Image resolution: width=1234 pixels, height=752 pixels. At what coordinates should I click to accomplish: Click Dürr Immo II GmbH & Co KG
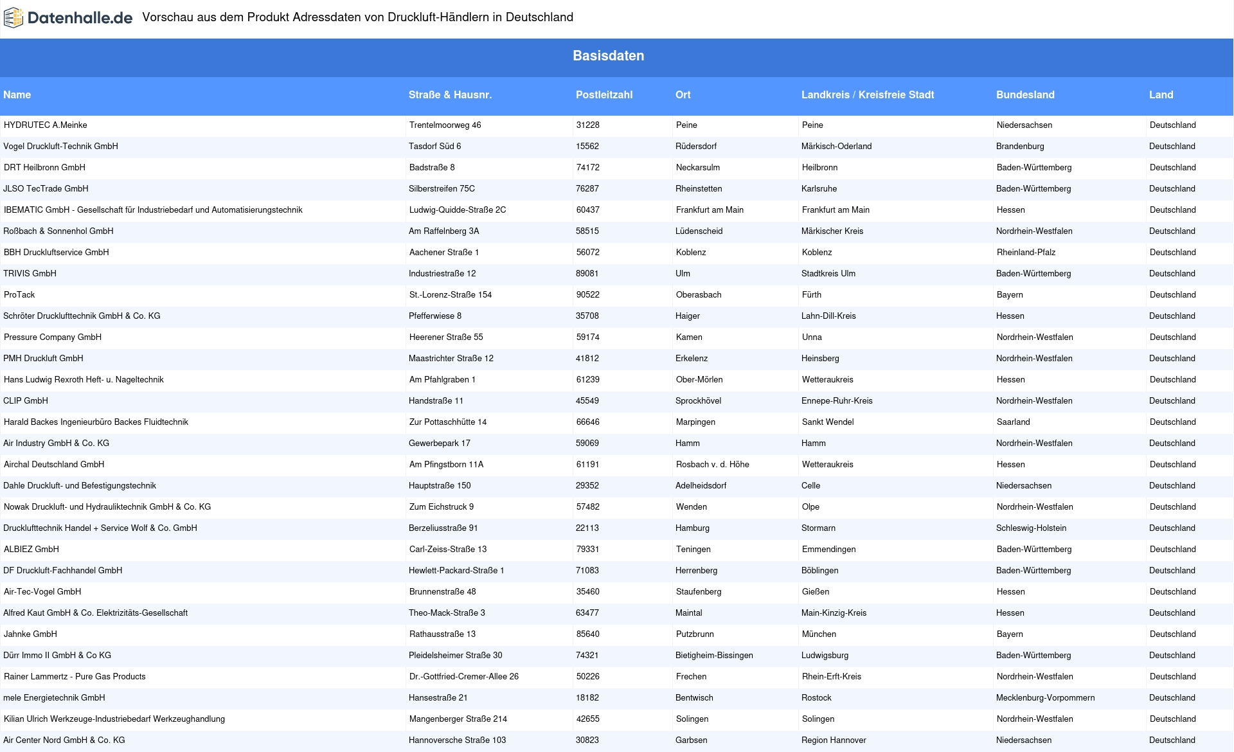point(57,656)
